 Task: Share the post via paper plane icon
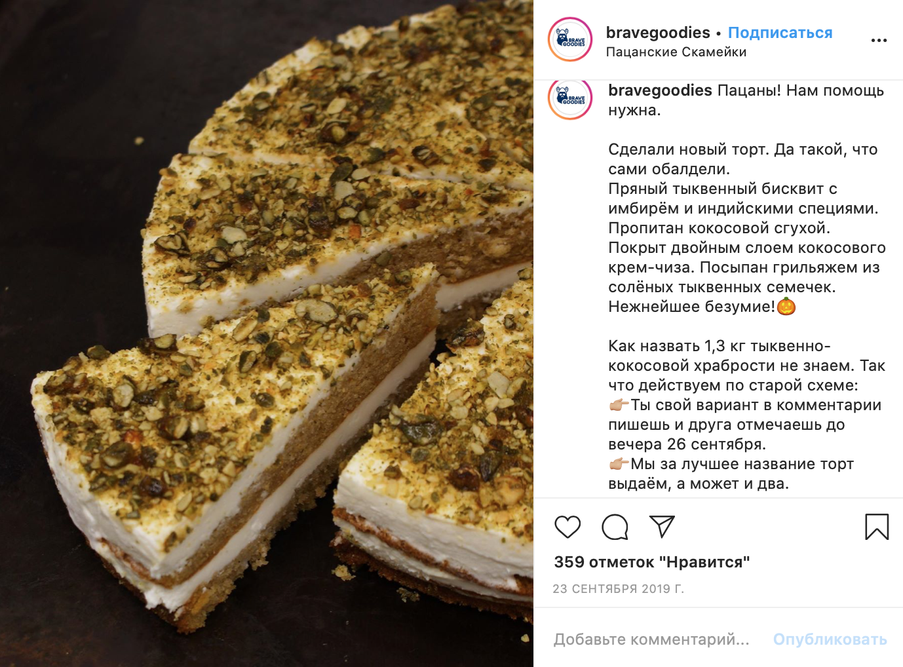tap(662, 526)
